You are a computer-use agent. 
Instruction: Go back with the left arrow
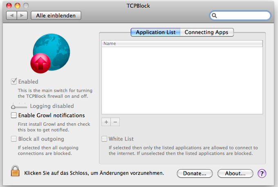click(x=12, y=16)
